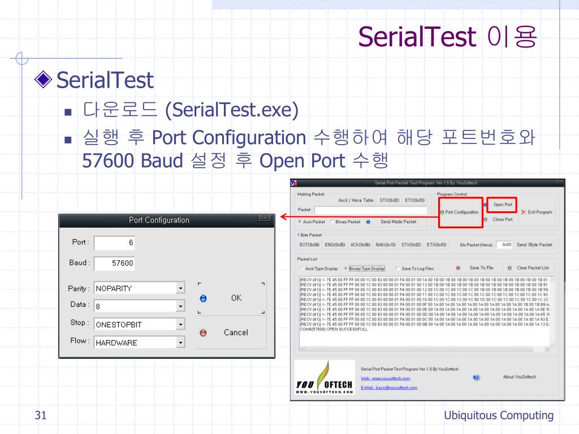
Task: Click the packet list horizontal scrollbar
Action: coord(424,349)
